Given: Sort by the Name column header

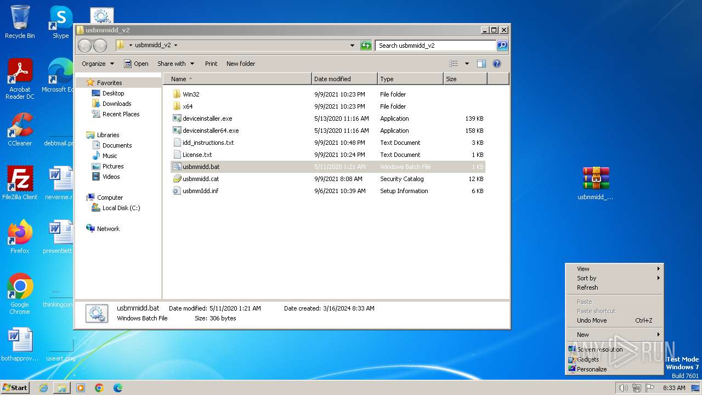Looking at the screenshot, I should coord(237,79).
